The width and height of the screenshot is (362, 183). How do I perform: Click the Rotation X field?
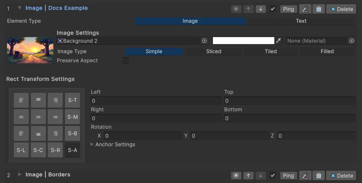(x=143, y=135)
